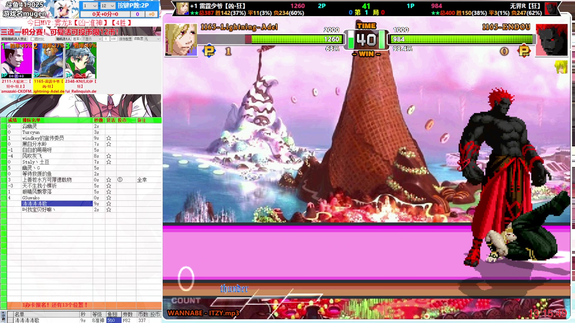The image size is (575, 323).
Task: Click the orange 报名 banner with 13个位置
Action: tap(84, 305)
